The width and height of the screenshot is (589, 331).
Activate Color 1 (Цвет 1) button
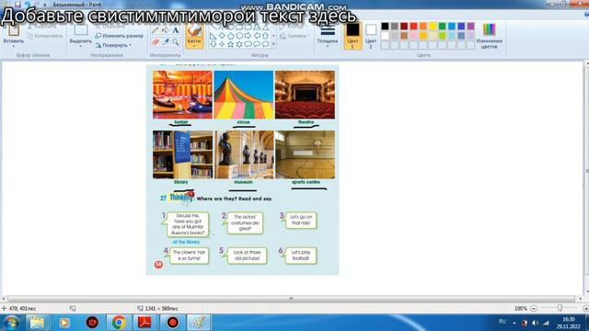(352, 36)
